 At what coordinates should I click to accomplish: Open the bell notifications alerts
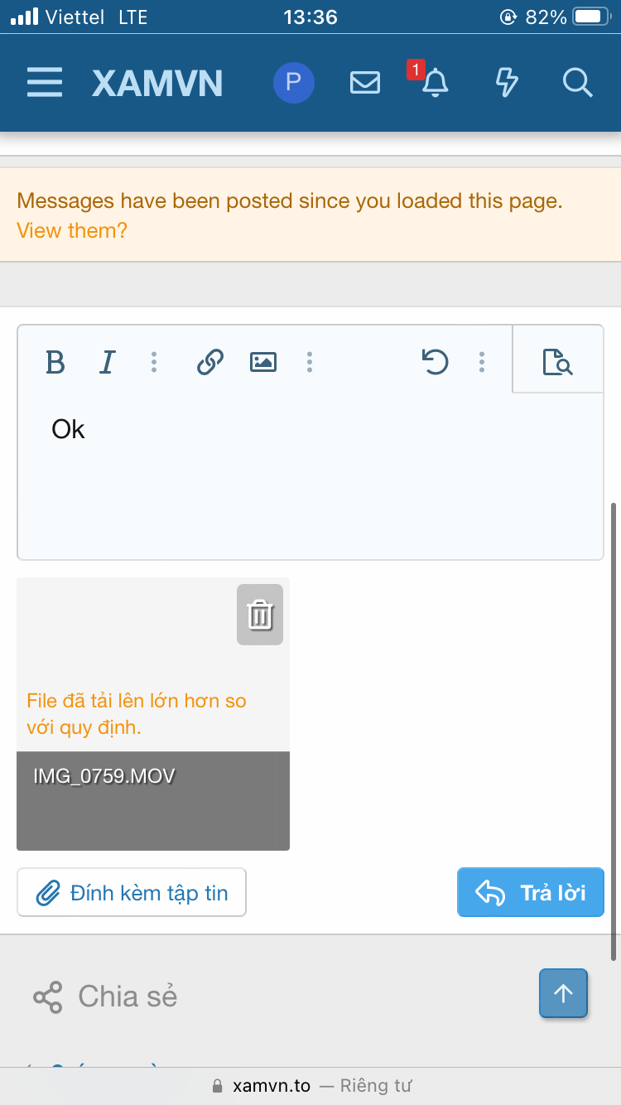(435, 83)
